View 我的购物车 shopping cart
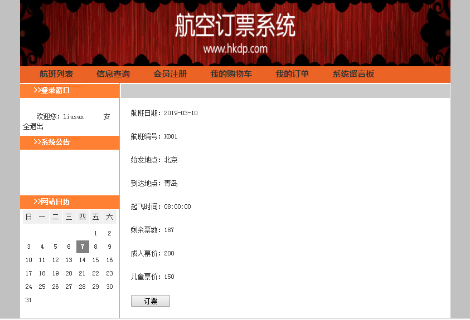The width and height of the screenshot is (470, 320). pyautogui.click(x=231, y=74)
